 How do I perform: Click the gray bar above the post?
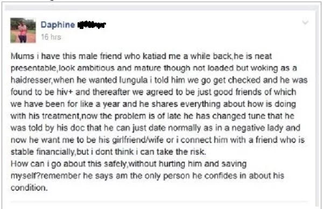(x=161, y=8)
